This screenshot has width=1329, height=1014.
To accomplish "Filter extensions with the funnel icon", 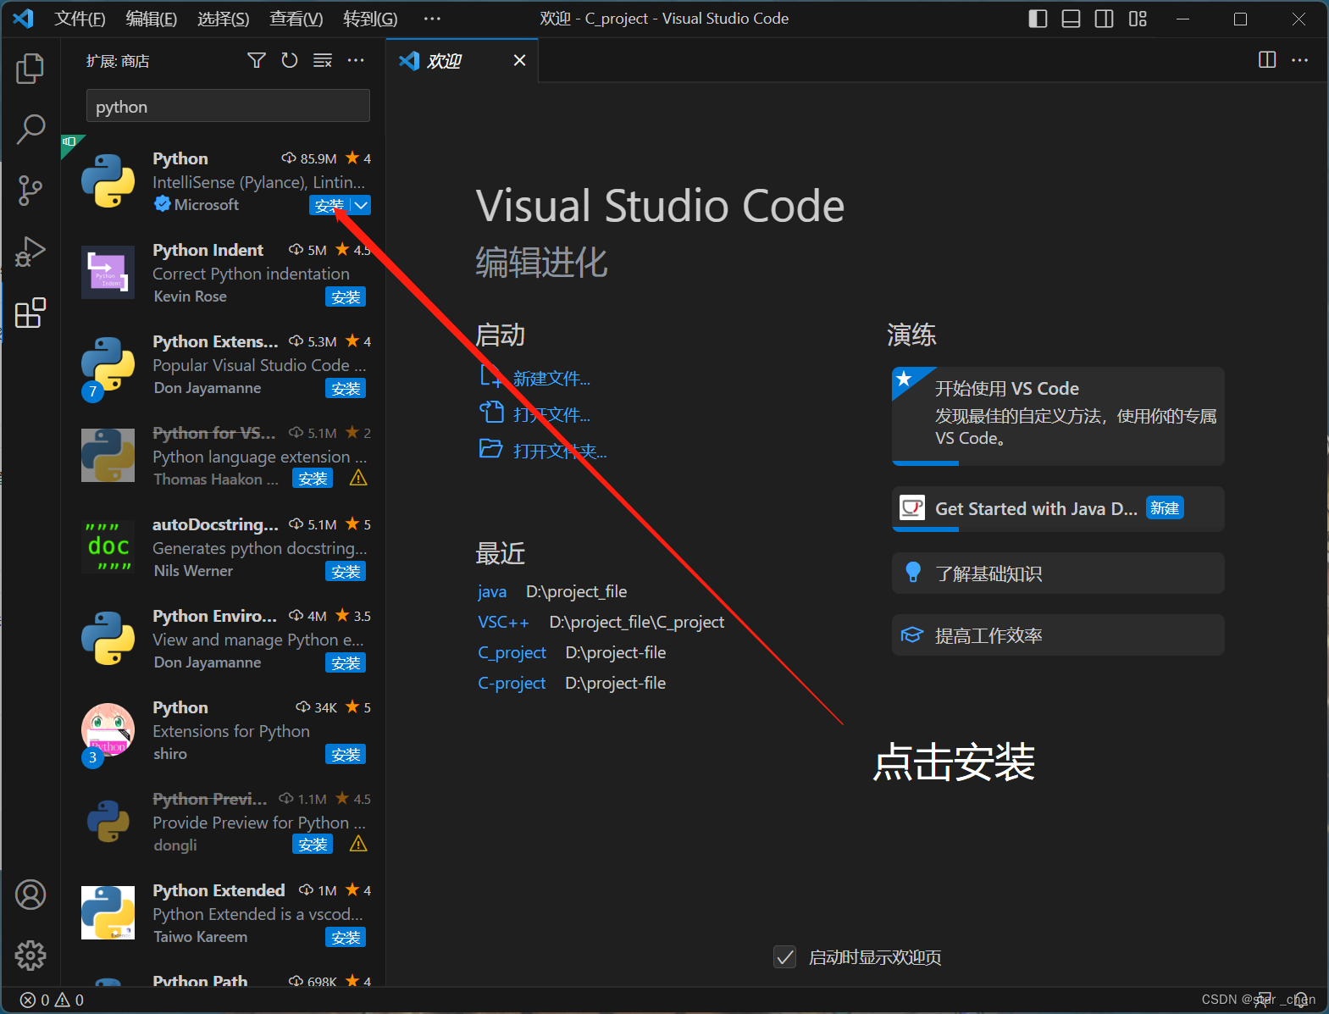I will tap(257, 60).
